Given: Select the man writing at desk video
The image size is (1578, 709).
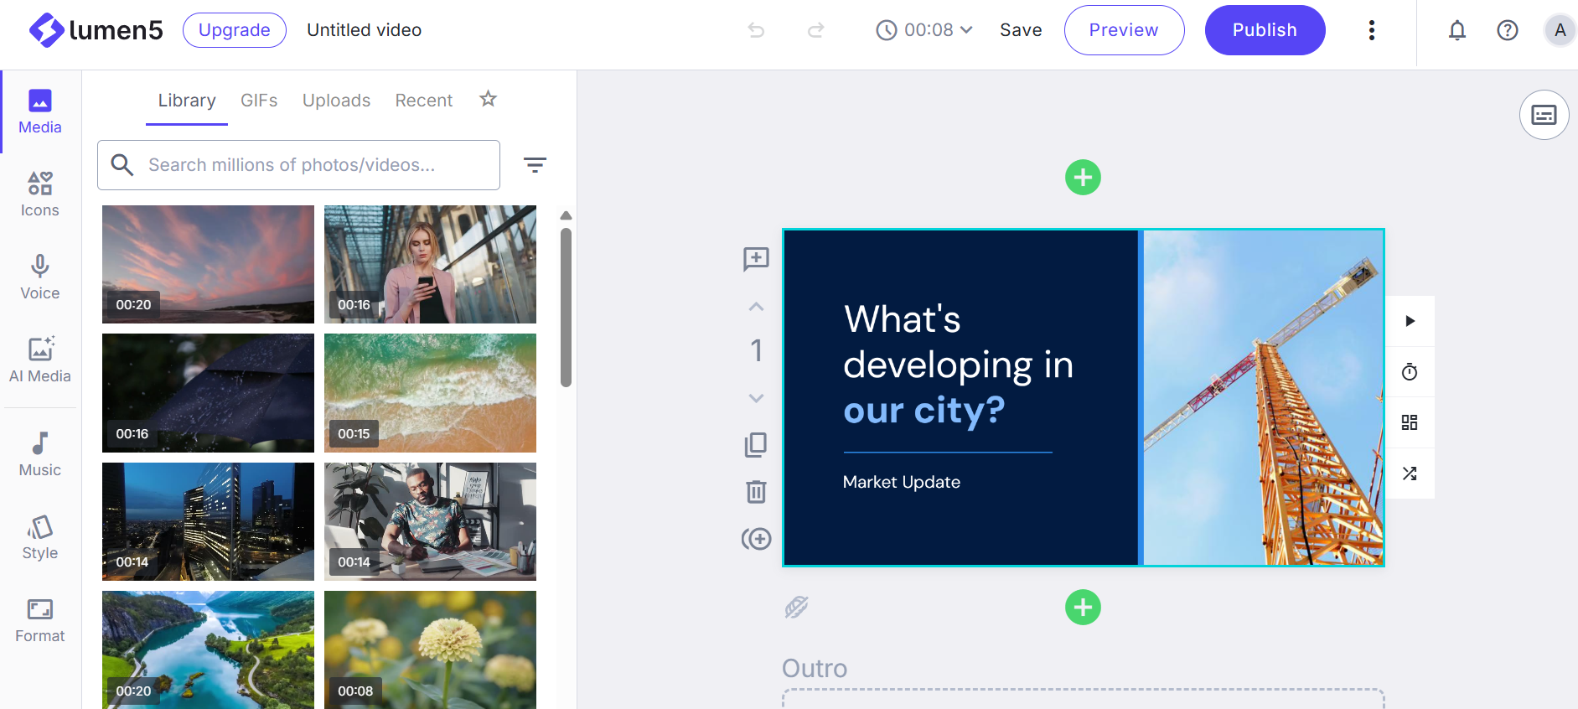Looking at the screenshot, I should pos(430,521).
